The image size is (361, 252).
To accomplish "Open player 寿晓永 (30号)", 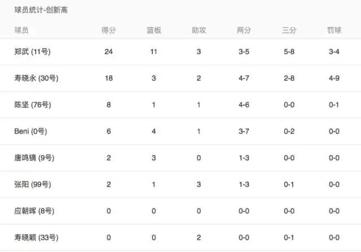I will tap(36, 78).
